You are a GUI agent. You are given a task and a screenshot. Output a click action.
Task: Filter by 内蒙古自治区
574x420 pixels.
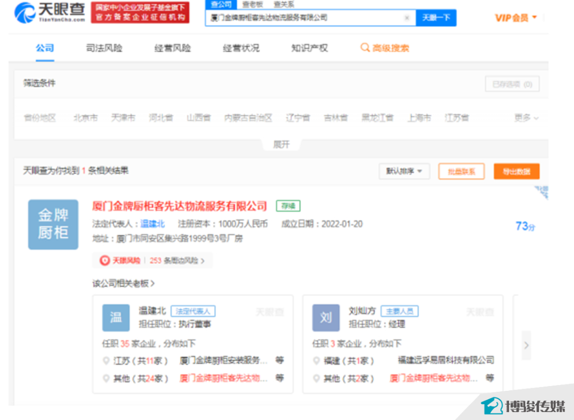click(248, 118)
